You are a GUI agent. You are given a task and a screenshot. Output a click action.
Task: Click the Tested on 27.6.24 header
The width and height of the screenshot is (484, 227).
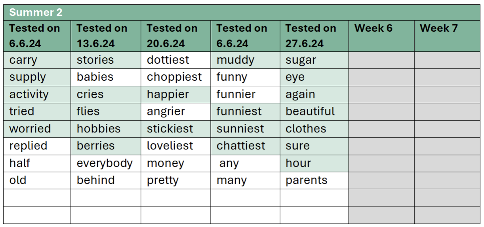click(x=314, y=36)
